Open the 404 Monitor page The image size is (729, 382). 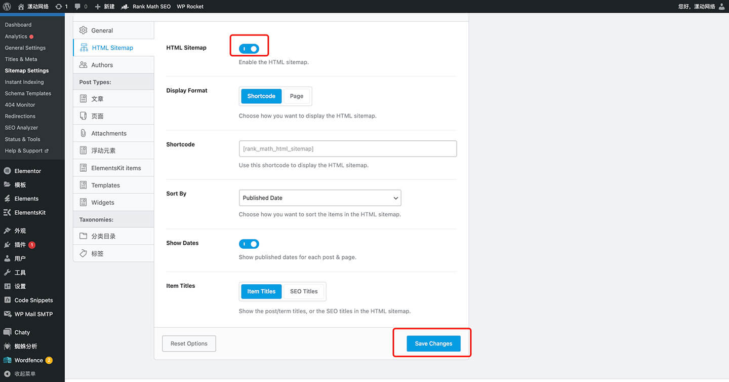[20, 105]
